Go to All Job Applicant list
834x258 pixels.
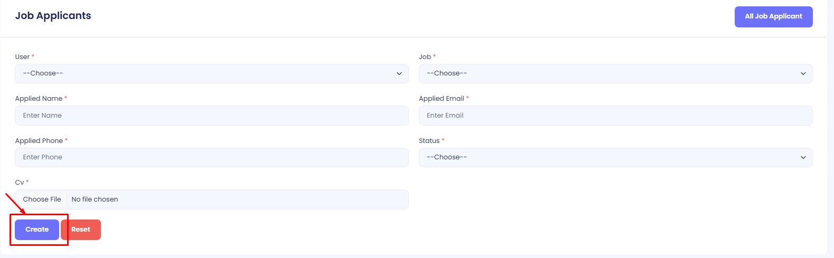click(773, 17)
